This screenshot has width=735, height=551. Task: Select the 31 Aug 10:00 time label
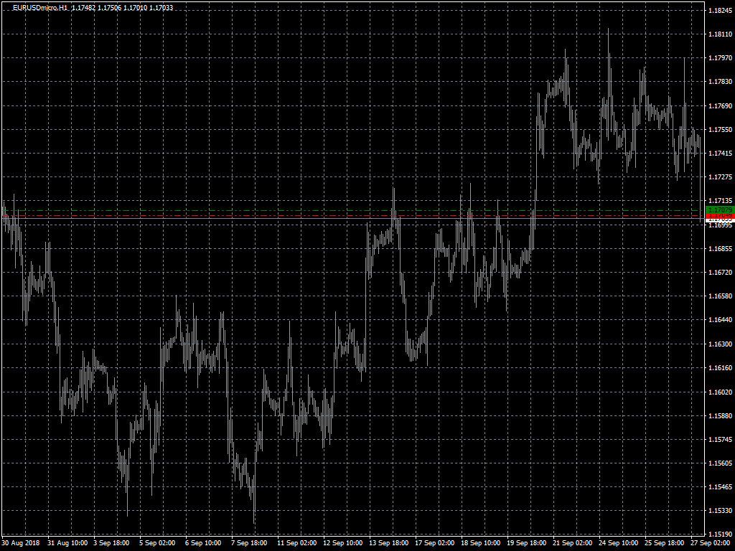[67, 543]
